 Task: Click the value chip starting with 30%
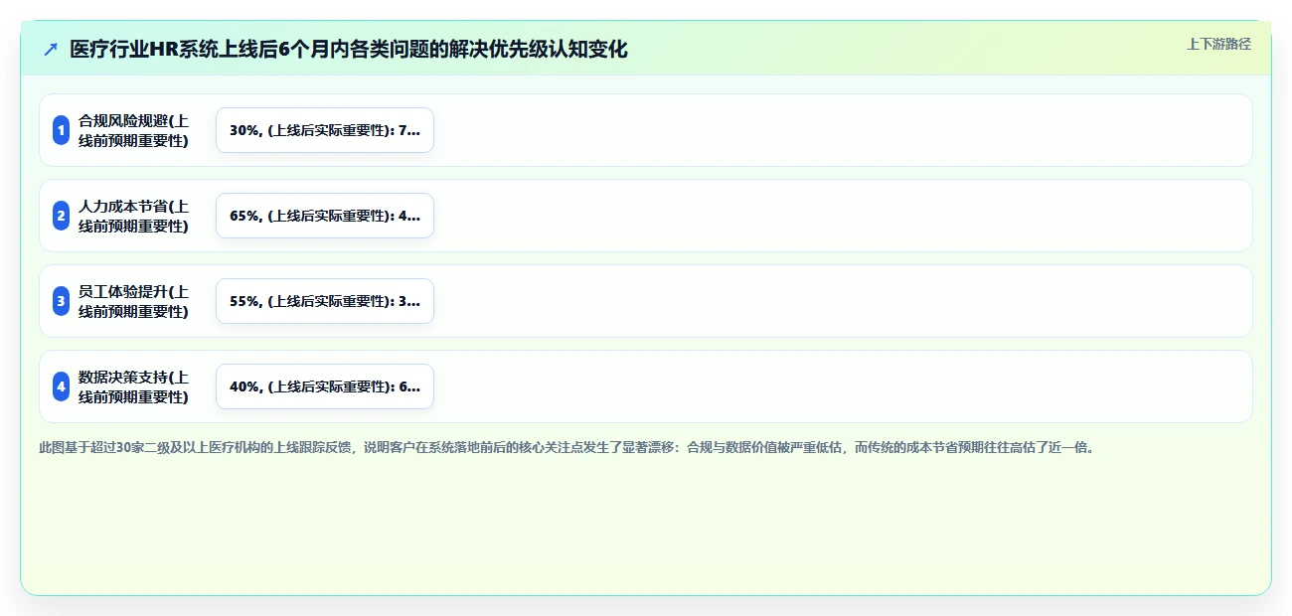325,130
